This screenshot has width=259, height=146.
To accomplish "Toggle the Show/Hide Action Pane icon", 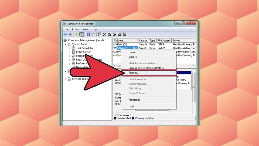I will click(93, 34).
